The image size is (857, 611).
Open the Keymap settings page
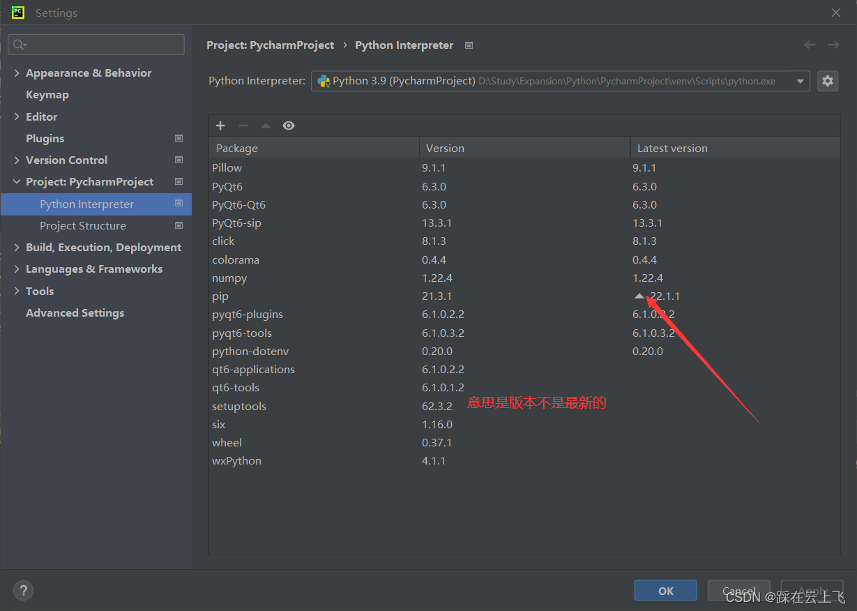47,95
